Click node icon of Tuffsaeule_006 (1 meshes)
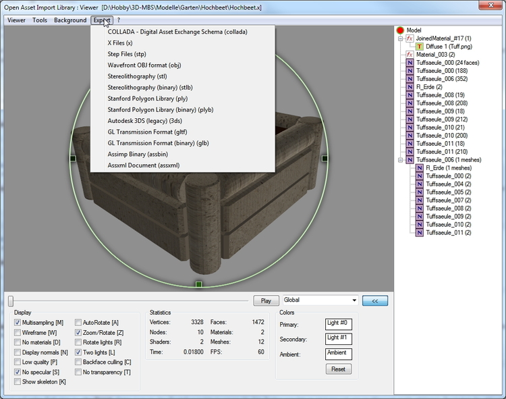Screen dimensions: 506x399 click(410, 160)
